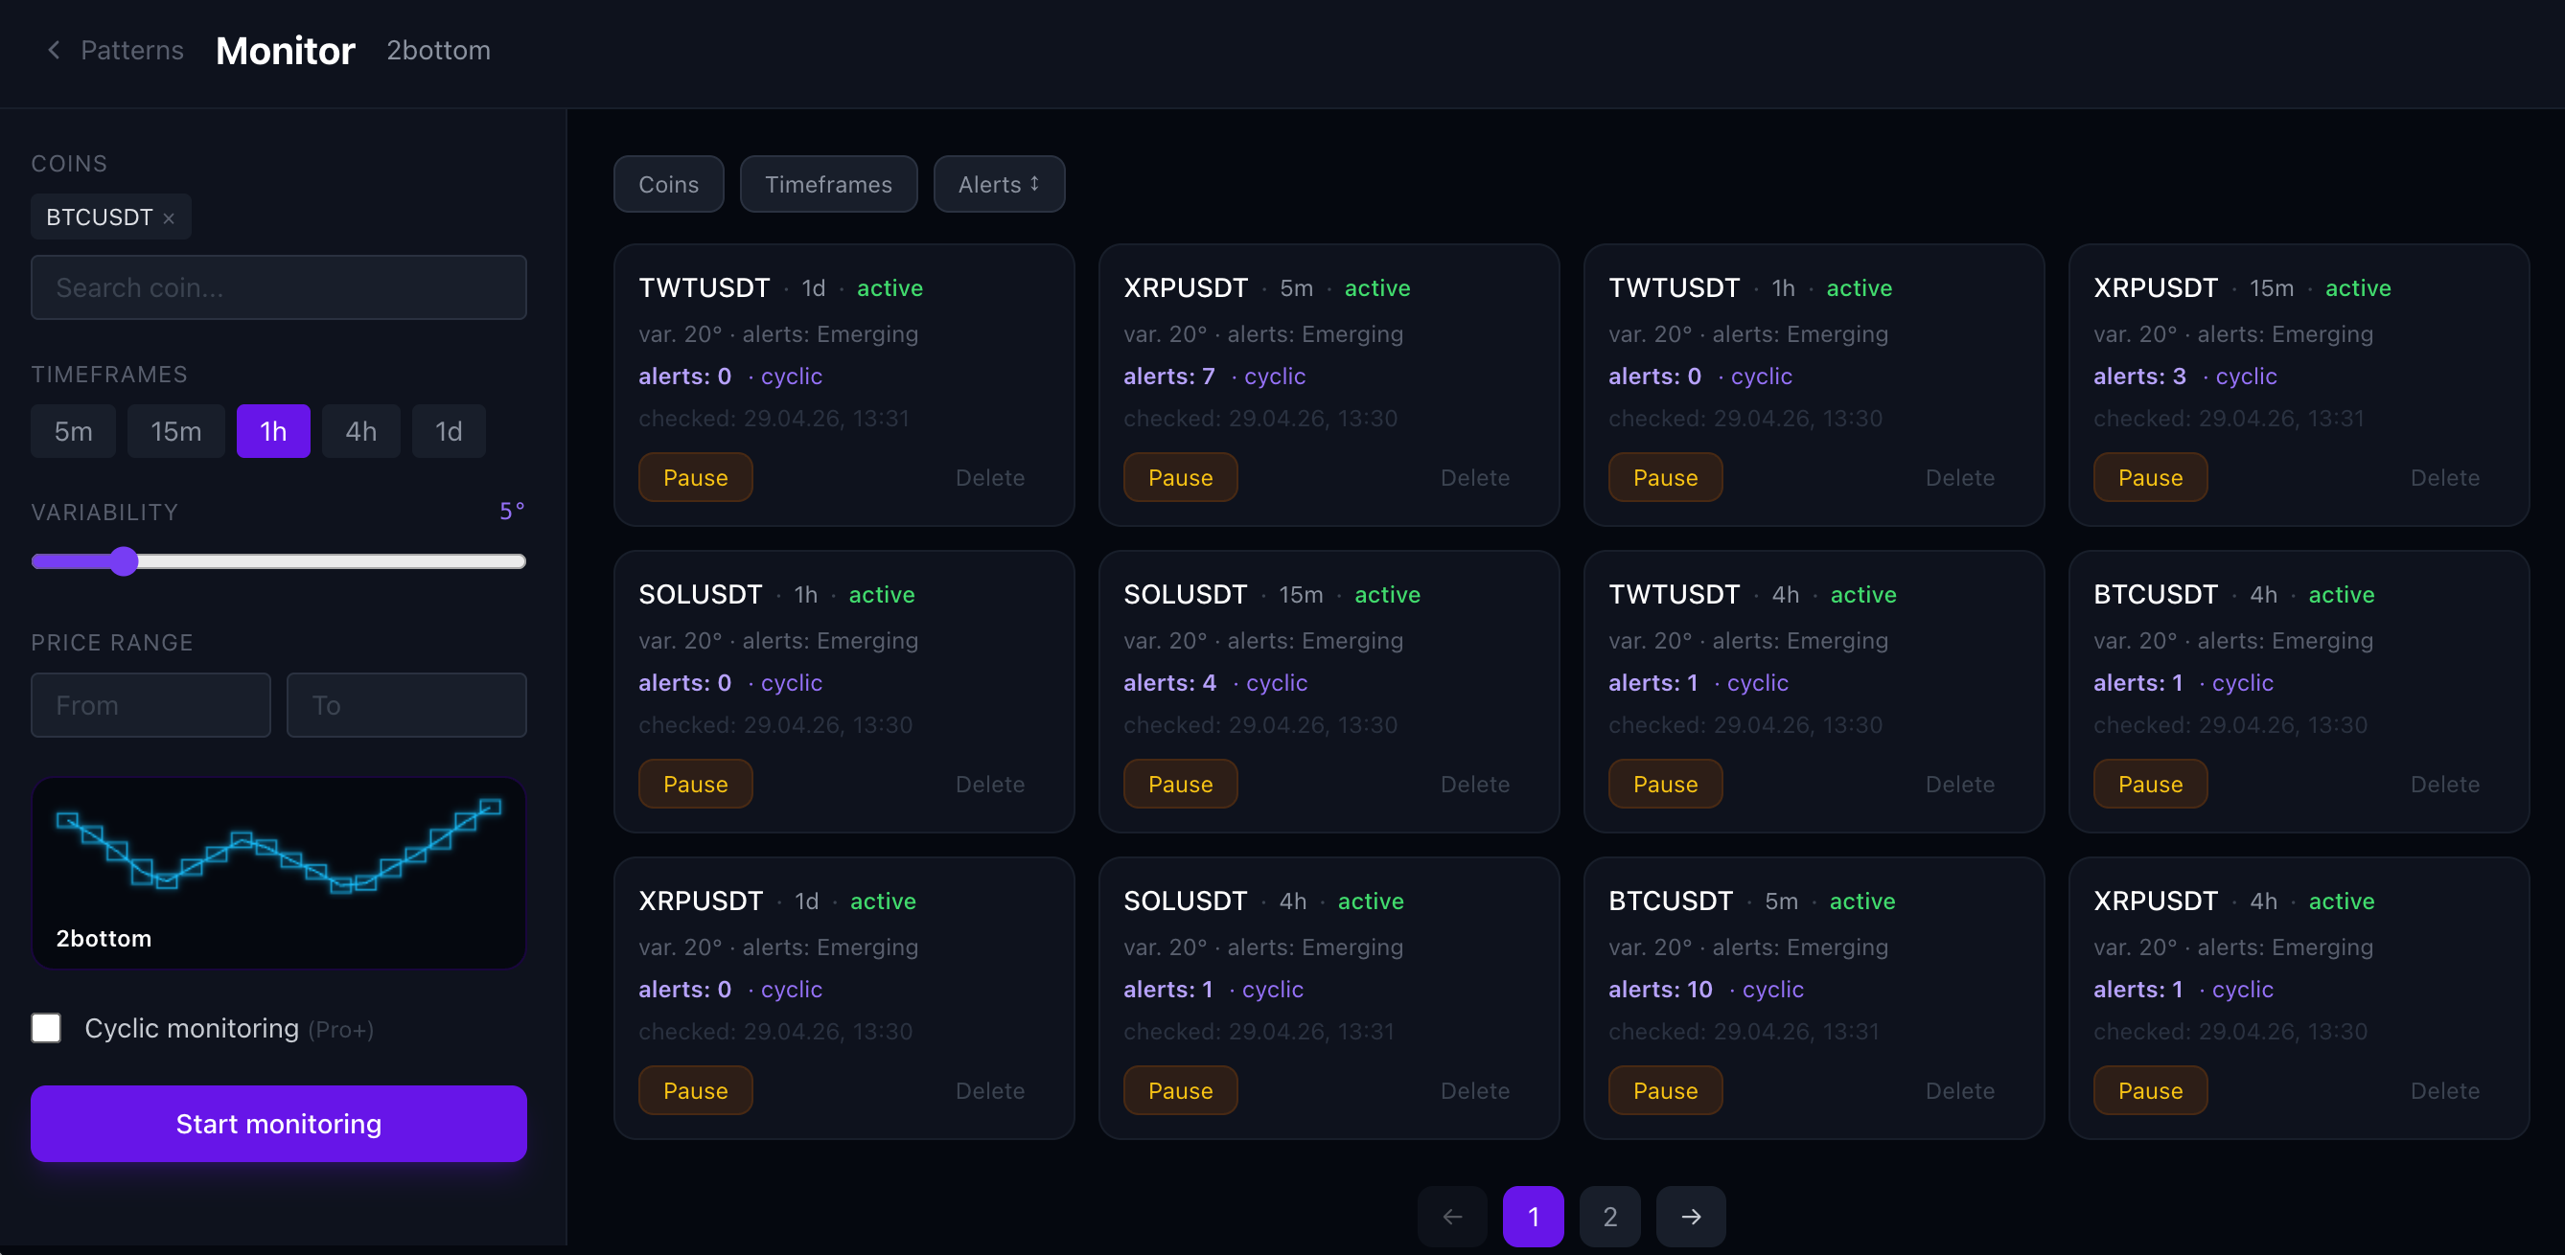The height and width of the screenshot is (1255, 2565).
Task: Activate the 1d timeframe filter
Action: pos(448,431)
